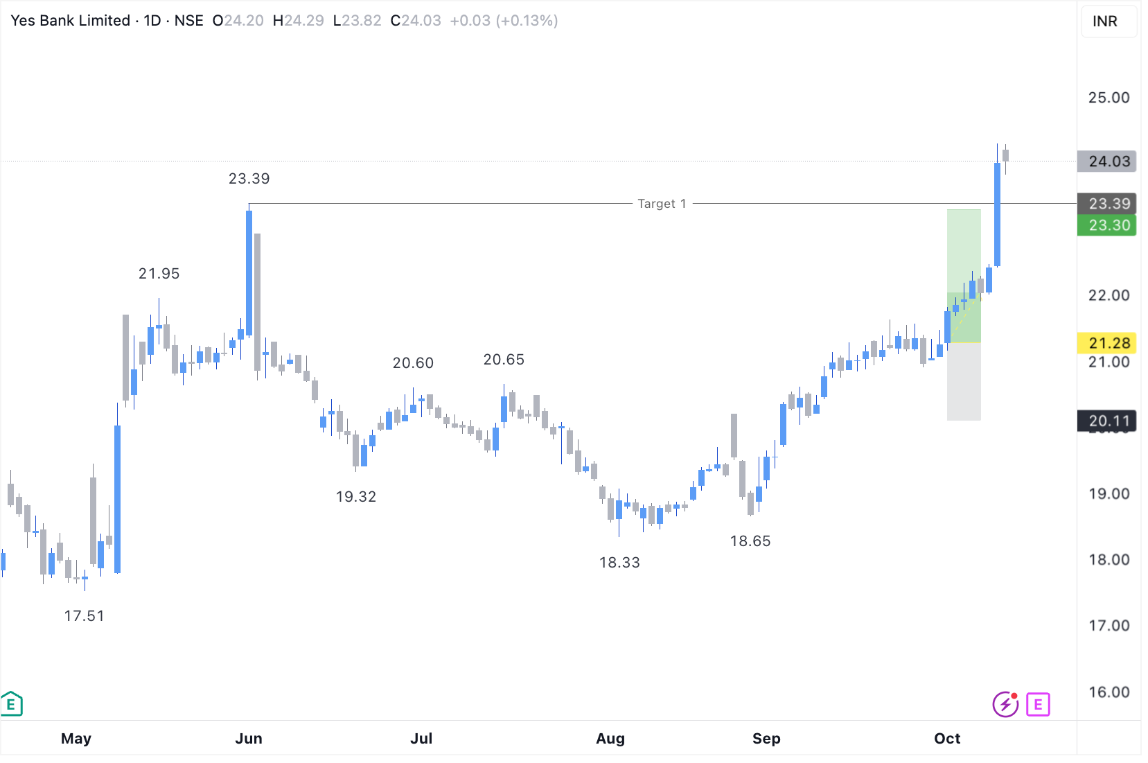Click the purple E event icon
The image size is (1148, 763).
(x=1037, y=704)
